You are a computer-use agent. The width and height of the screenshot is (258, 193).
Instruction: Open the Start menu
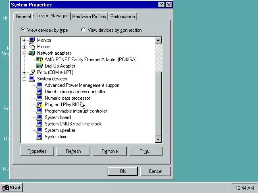(x=12, y=188)
